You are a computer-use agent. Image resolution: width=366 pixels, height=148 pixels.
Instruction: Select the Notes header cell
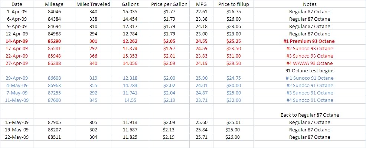tap(310, 4)
